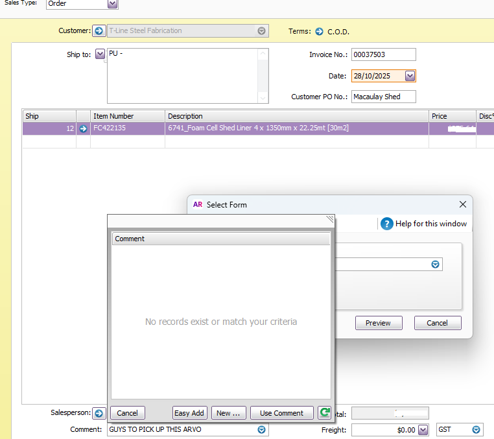Click the arrow icon on the FC422135 row
The image size is (494, 439).
click(x=83, y=128)
